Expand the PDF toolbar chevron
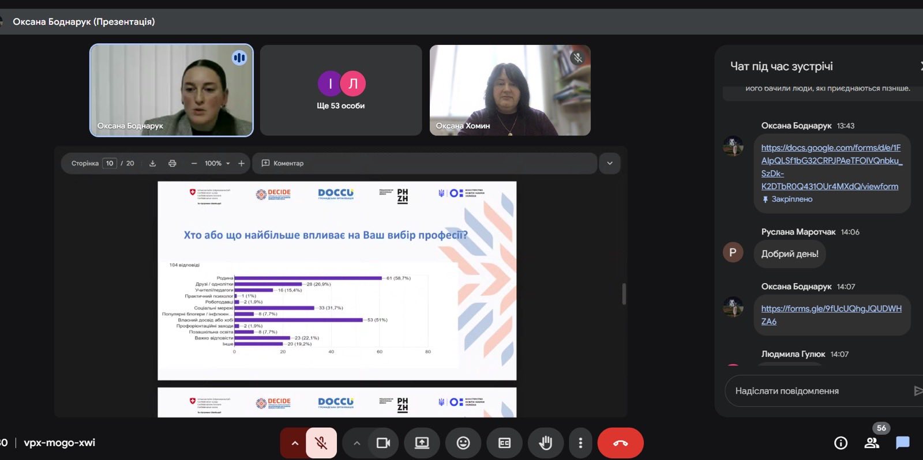Viewport: 923px width, 460px height. pyautogui.click(x=610, y=163)
